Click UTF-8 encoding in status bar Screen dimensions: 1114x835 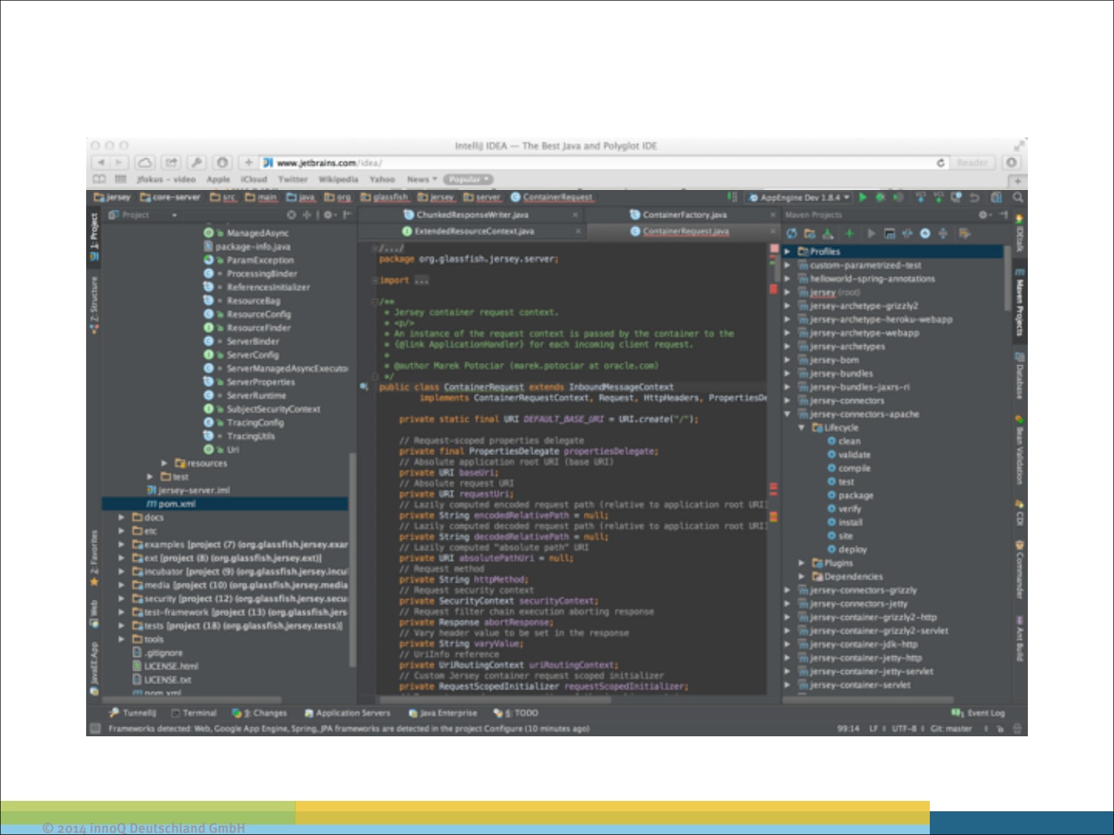[904, 729]
